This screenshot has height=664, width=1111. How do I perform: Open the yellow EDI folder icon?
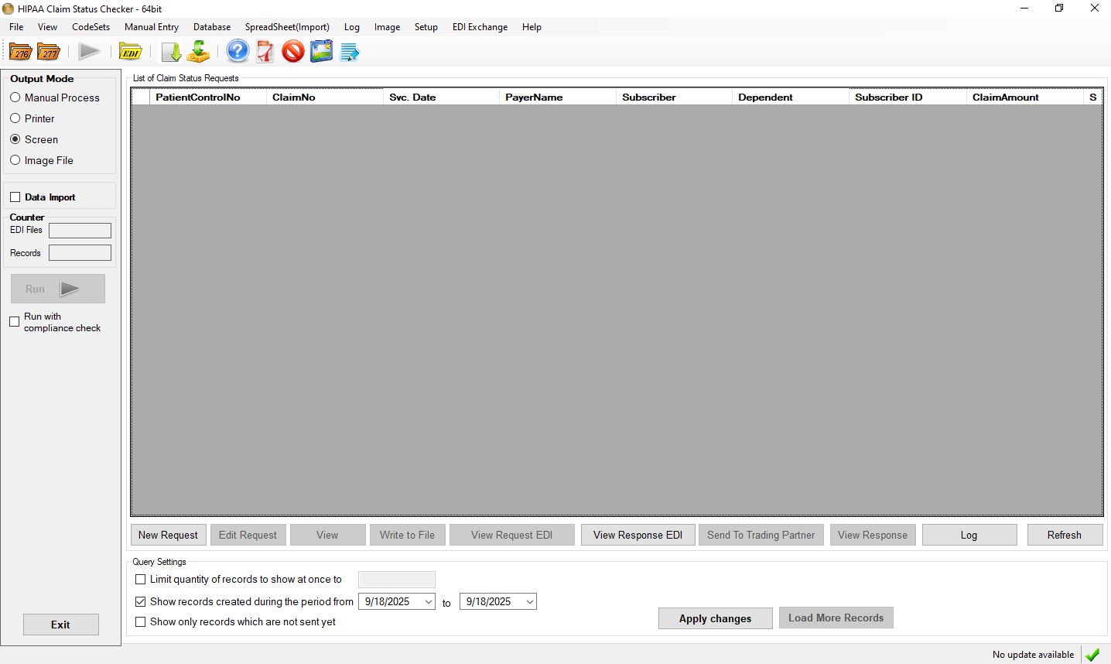[131, 52]
